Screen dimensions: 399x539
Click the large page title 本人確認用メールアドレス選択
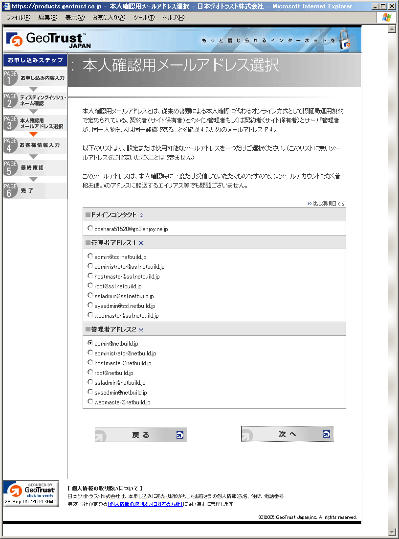pos(180,65)
